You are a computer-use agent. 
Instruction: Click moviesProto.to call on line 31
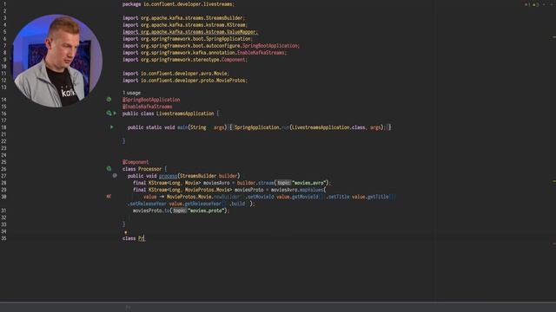(x=151, y=211)
